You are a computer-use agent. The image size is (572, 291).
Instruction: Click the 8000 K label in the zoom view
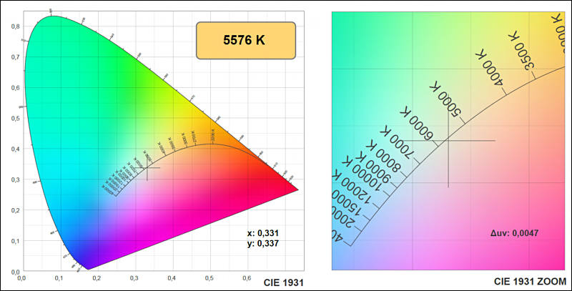[383, 157]
